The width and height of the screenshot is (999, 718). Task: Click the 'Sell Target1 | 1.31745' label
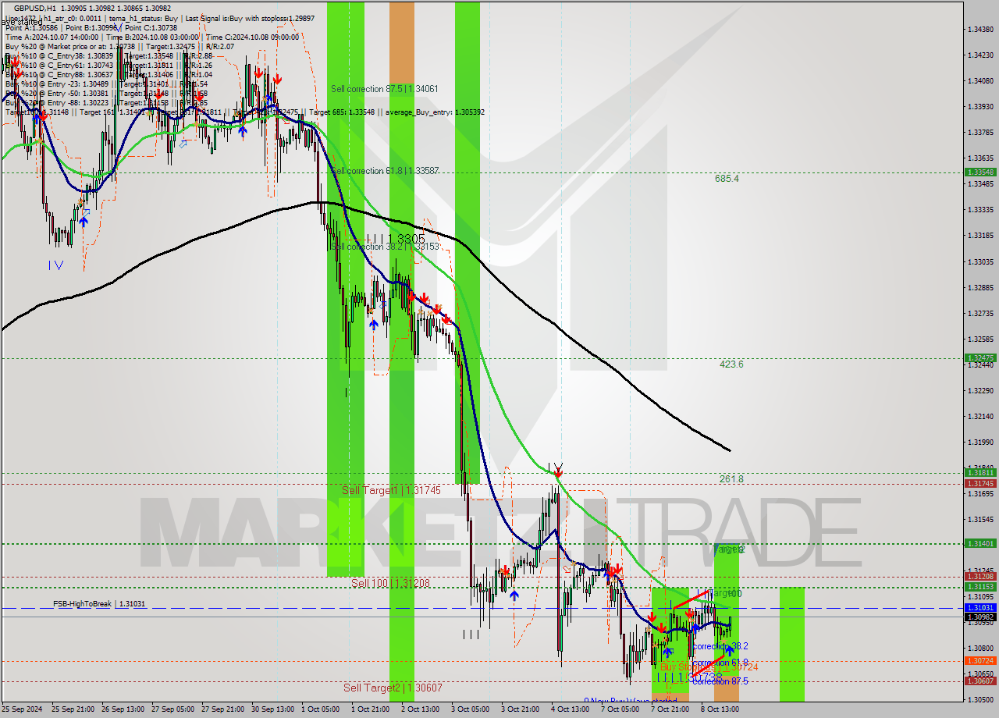(x=391, y=490)
